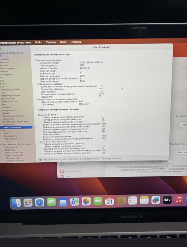
Task: Launch Freeform from the Dock
Action: 156,200
